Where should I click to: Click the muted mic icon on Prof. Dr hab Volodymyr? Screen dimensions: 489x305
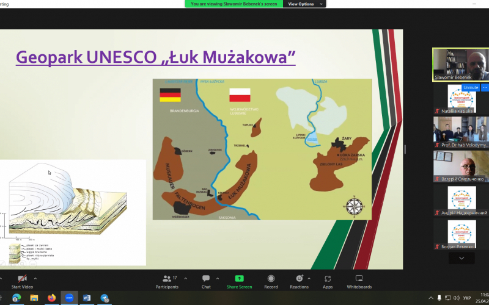(x=437, y=145)
